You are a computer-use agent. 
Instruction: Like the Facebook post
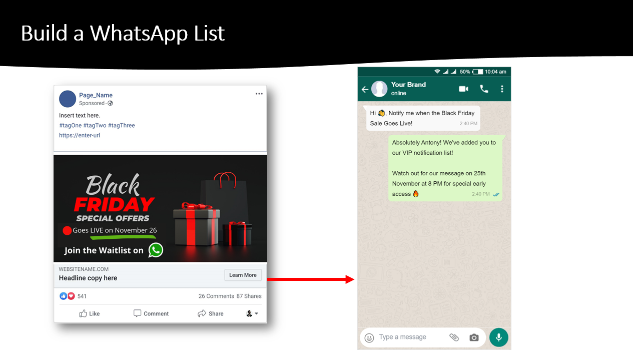pyautogui.click(x=89, y=313)
